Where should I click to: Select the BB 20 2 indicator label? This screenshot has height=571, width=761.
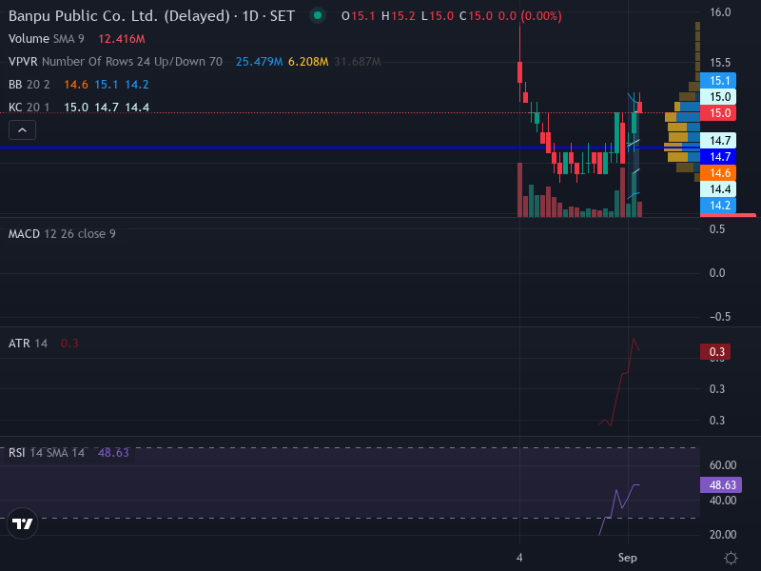[x=29, y=85]
